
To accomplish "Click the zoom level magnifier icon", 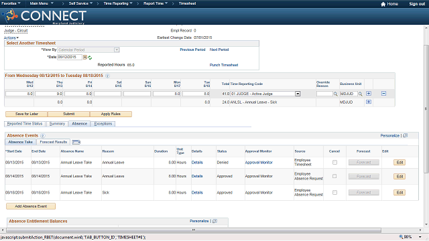I will tap(401, 237).
